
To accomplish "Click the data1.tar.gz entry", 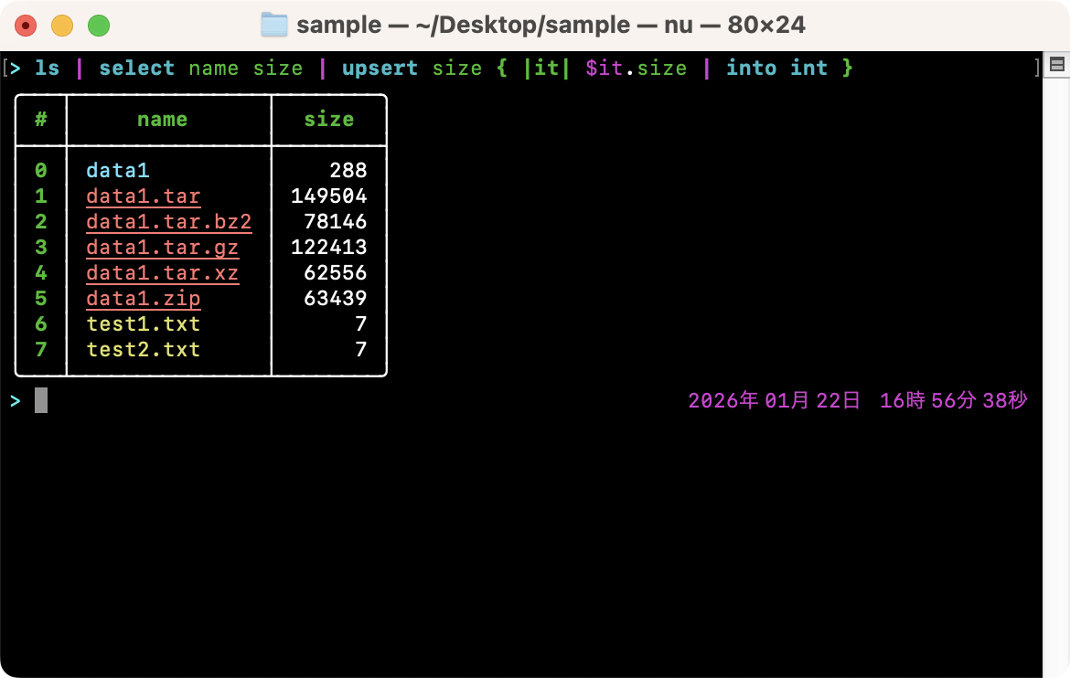I will point(162,248).
